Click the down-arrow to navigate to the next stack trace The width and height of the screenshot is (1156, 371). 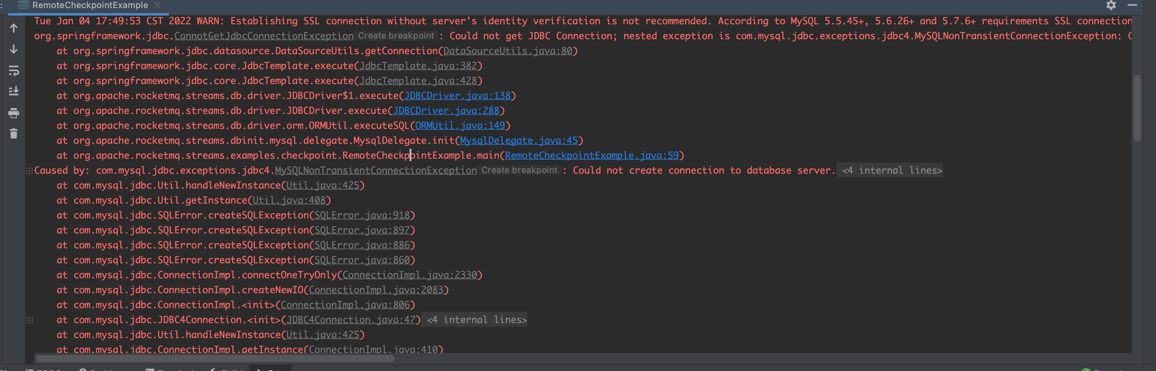[x=13, y=49]
